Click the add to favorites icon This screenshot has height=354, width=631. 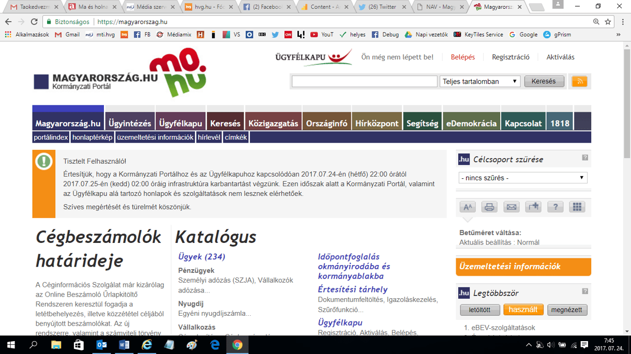pyautogui.click(x=533, y=207)
